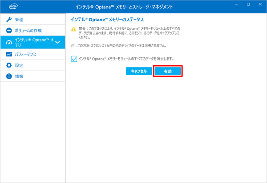Close the Optane management window
267x183 pixels.
260,4
